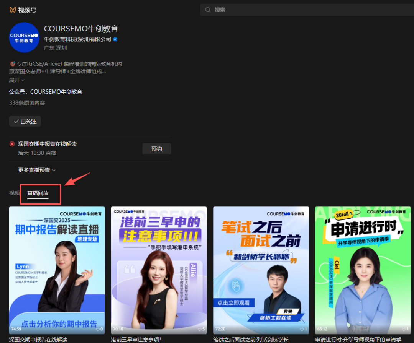Open the 港前三早申的注意事项 replay thumbnail
Viewport: 414px width, 343px height.
(x=159, y=270)
